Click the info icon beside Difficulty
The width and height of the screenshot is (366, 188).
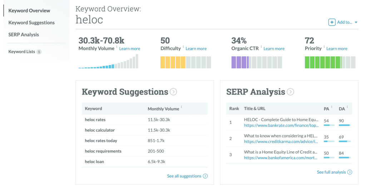point(183,47)
